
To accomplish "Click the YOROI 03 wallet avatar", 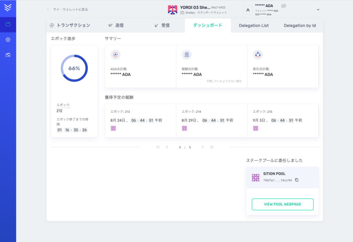I will point(172,10).
